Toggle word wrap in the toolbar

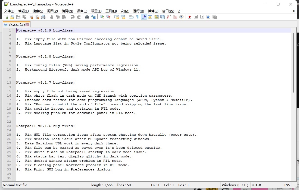[x=131, y=17]
